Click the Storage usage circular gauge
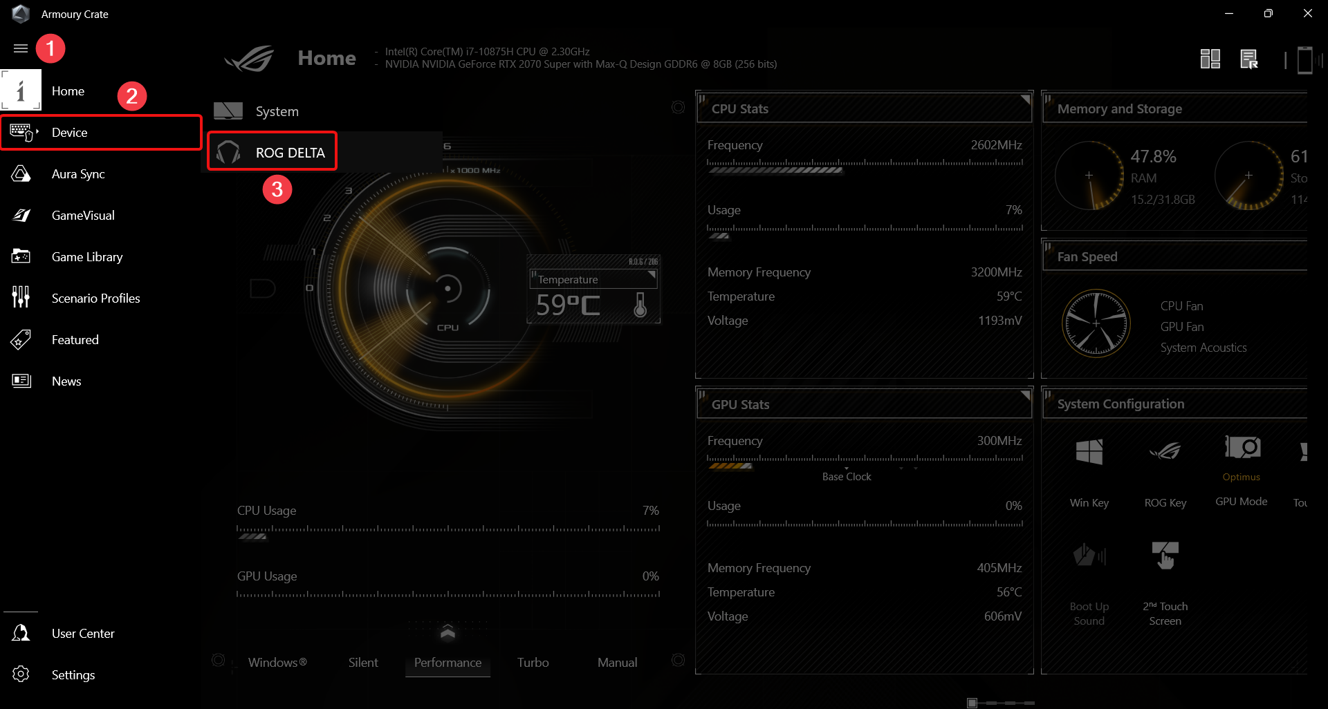Image resolution: width=1328 pixels, height=709 pixels. click(1248, 176)
